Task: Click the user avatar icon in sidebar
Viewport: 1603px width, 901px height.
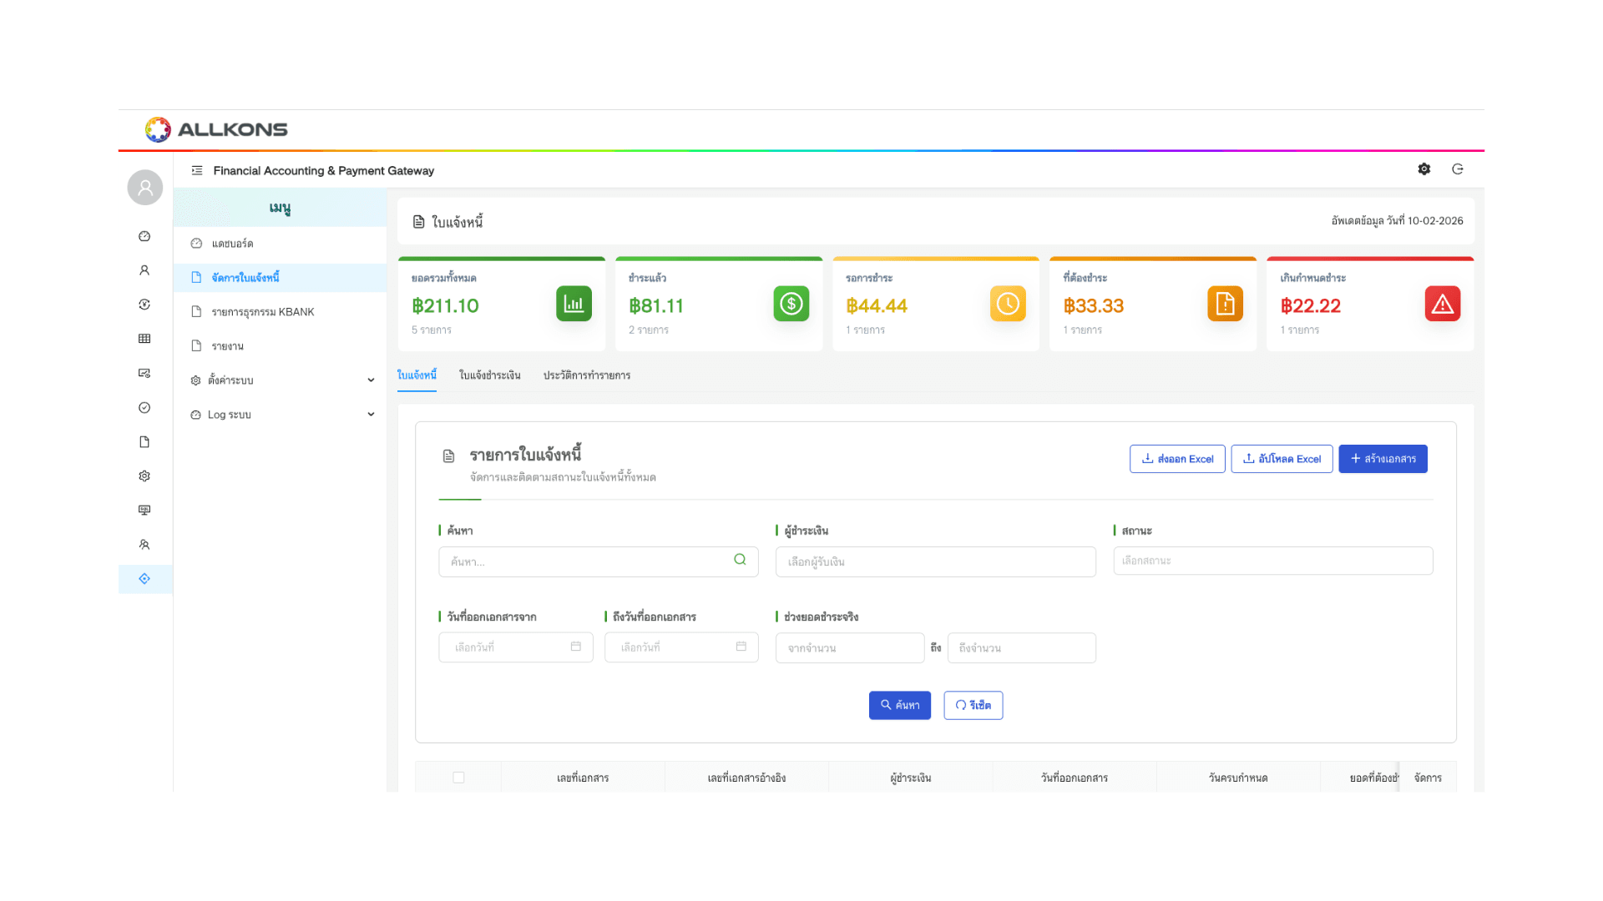Action: 145,188
